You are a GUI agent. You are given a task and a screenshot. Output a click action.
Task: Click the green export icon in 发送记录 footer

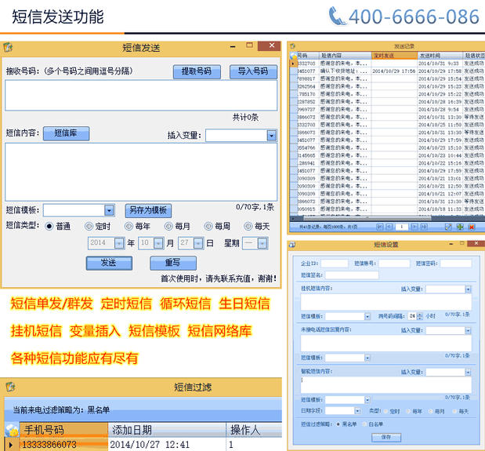coord(459,227)
